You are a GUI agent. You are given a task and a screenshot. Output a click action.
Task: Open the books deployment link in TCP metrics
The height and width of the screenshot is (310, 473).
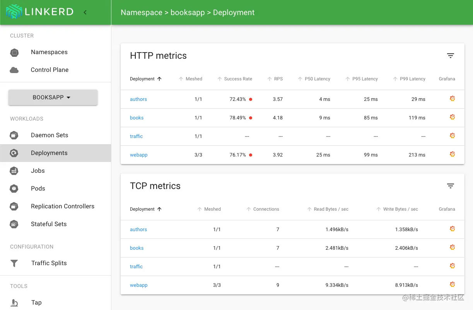pos(137,248)
